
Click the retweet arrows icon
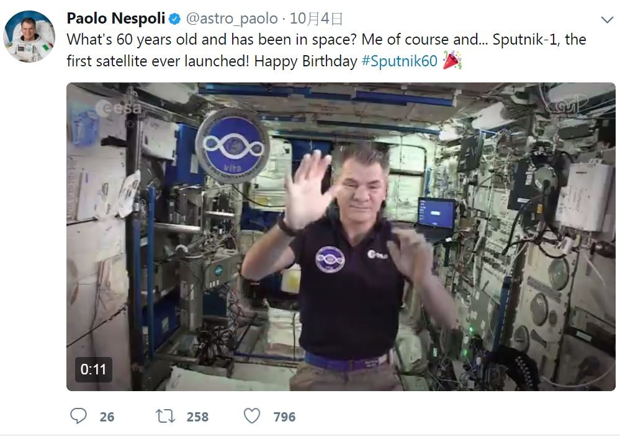[166, 416]
